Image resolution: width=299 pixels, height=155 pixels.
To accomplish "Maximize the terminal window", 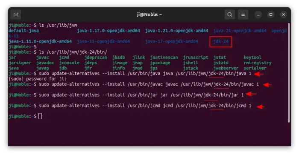I will [270, 14].
